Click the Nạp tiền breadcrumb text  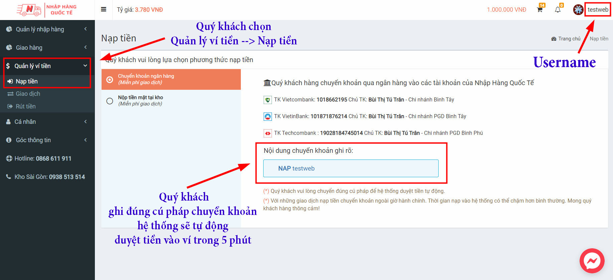tap(599, 39)
